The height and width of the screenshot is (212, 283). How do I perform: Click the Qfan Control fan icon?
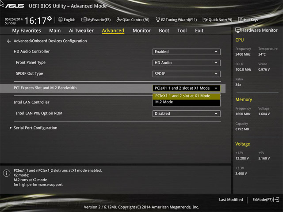click(119, 19)
